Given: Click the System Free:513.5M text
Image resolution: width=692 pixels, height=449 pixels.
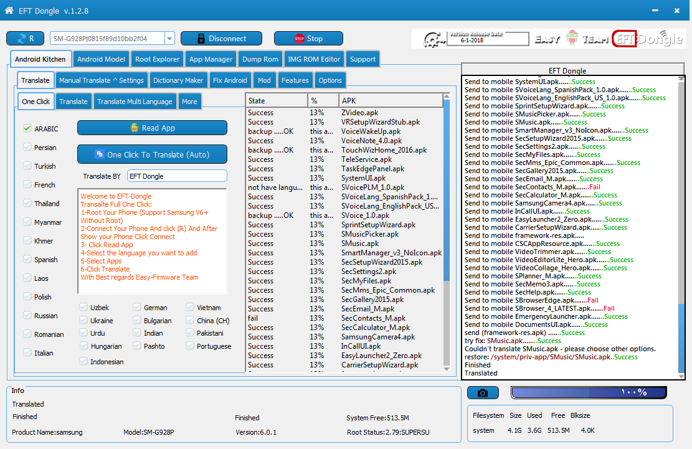Looking at the screenshot, I should pyautogui.click(x=377, y=418).
